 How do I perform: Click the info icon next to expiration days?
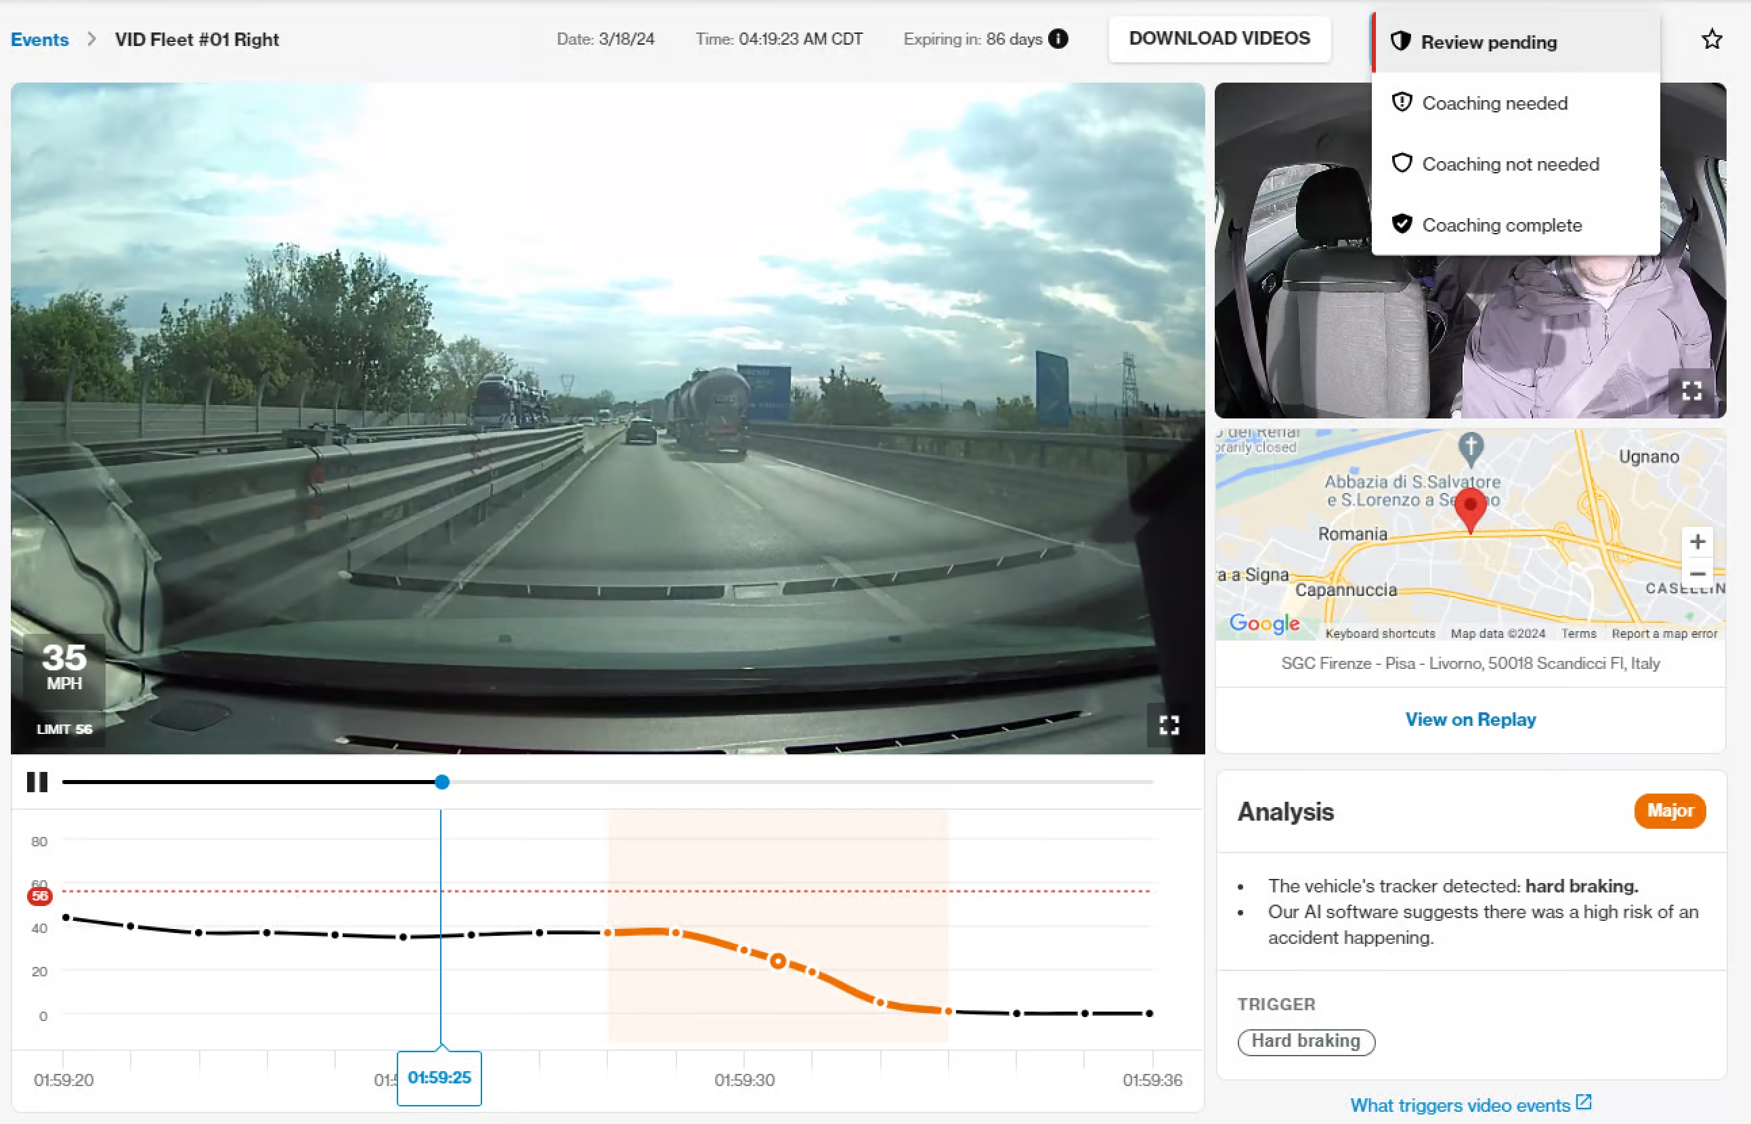pos(1058,39)
